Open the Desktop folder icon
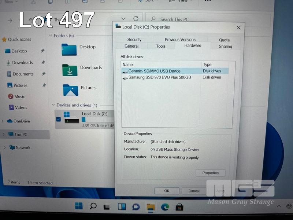 click(69, 49)
